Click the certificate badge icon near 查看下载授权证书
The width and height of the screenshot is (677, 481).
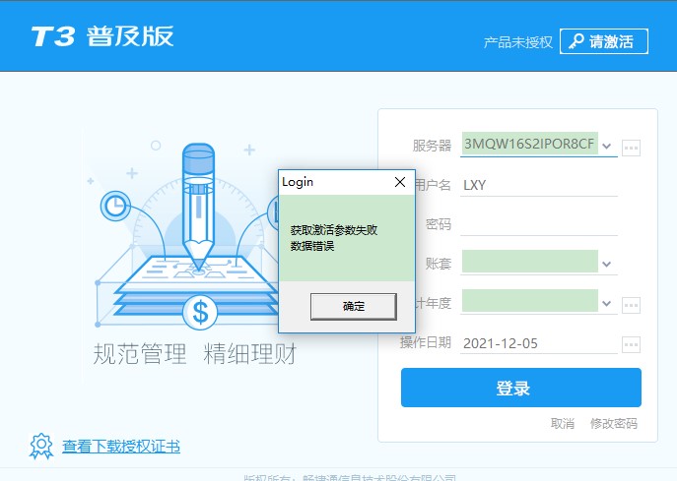(41, 446)
